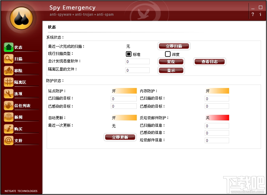Viewport: 267px width, 195px height.
Task: Open 选项 menu label
Action: point(18,94)
